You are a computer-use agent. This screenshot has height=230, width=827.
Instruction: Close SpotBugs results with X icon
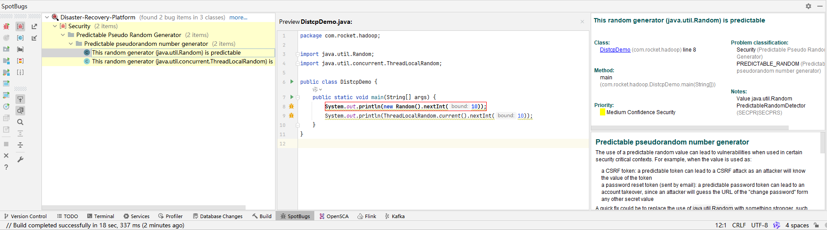pos(6,156)
